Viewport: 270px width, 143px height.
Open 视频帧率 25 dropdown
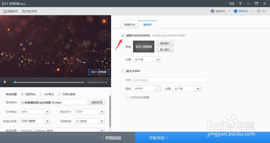(89, 121)
